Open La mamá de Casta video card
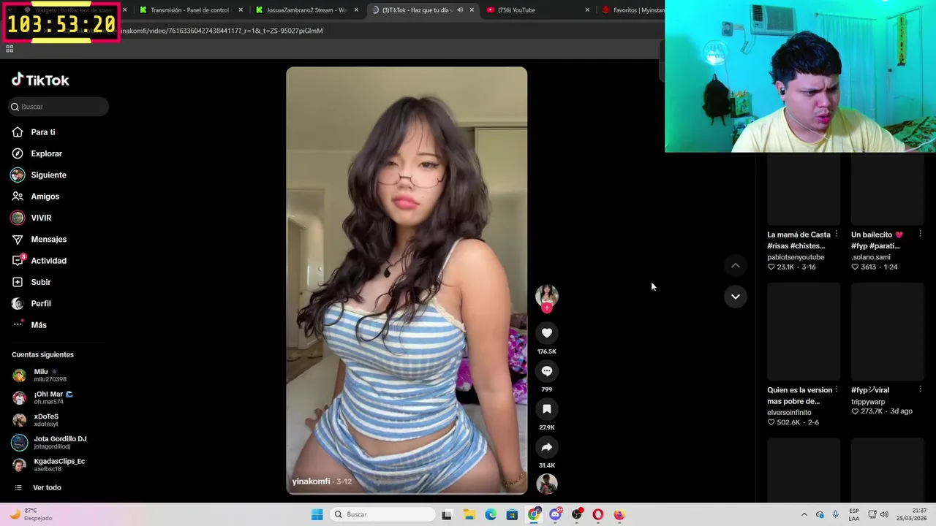The width and height of the screenshot is (936, 526). pos(804,190)
